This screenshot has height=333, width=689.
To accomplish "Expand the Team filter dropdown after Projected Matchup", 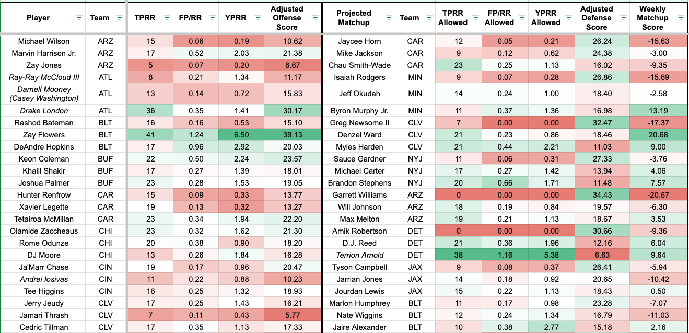I will [429, 17].
